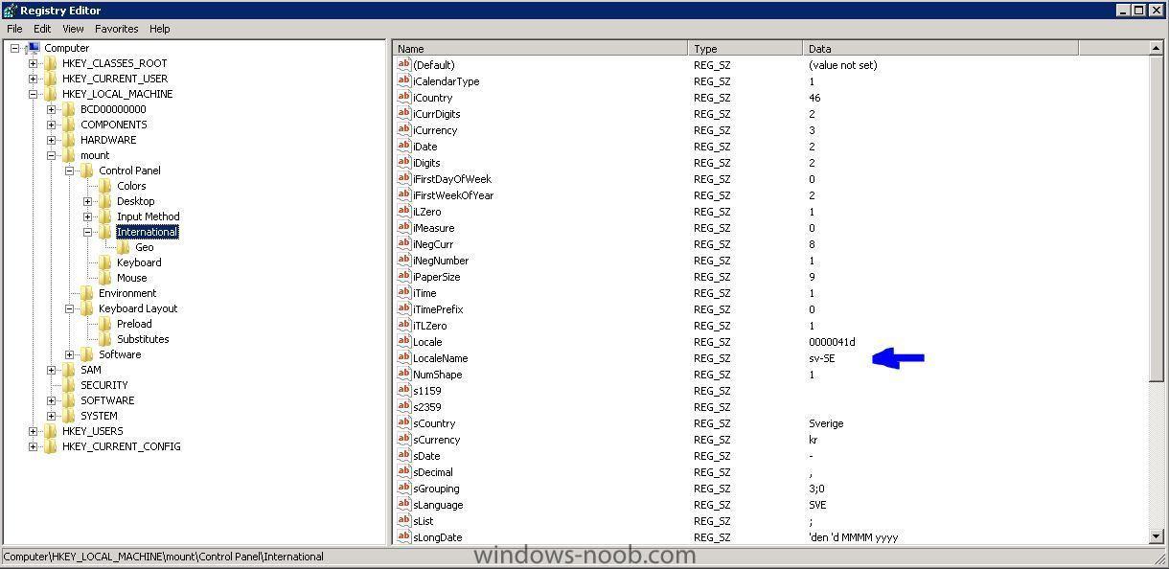Select the sCountry value

click(434, 423)
